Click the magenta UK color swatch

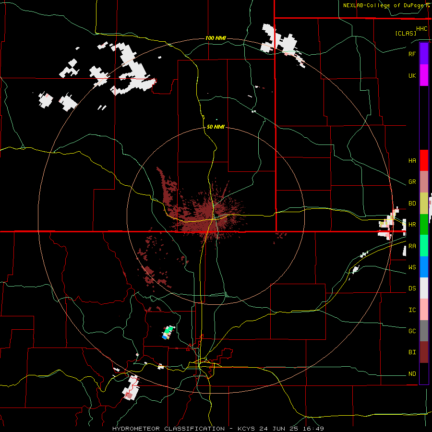point(424,75)
